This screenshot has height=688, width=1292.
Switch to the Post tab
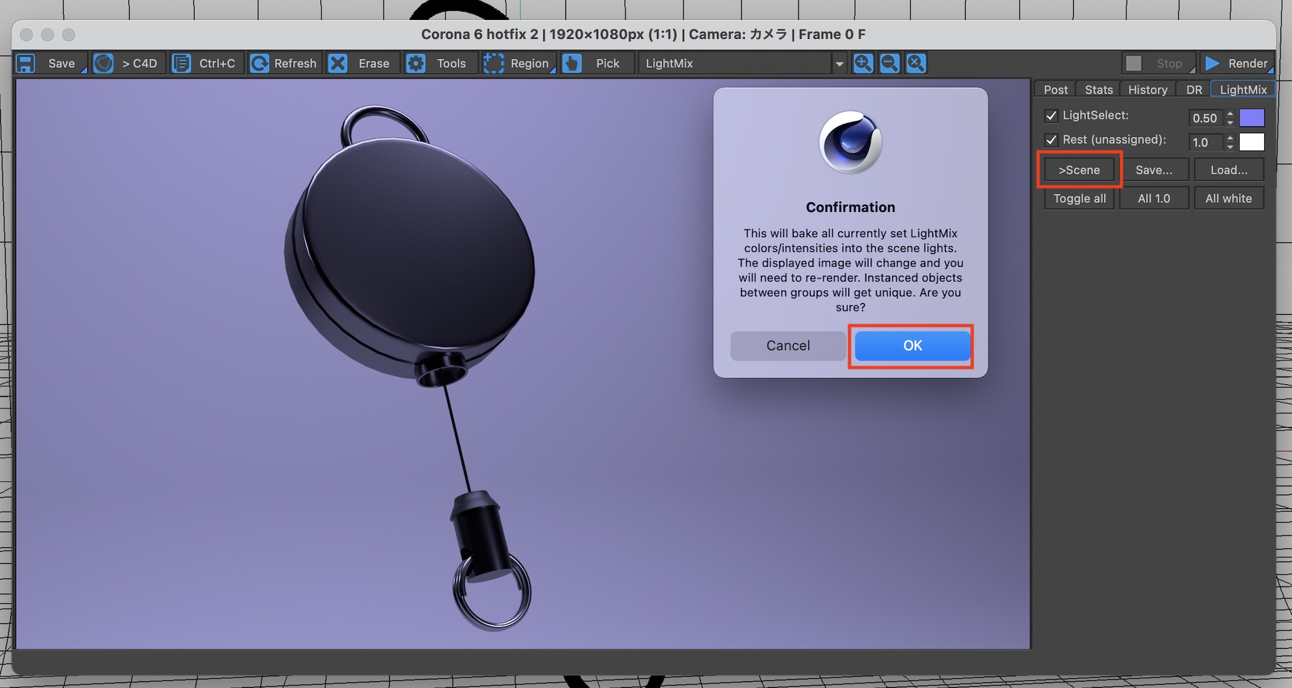point(1056,90)
